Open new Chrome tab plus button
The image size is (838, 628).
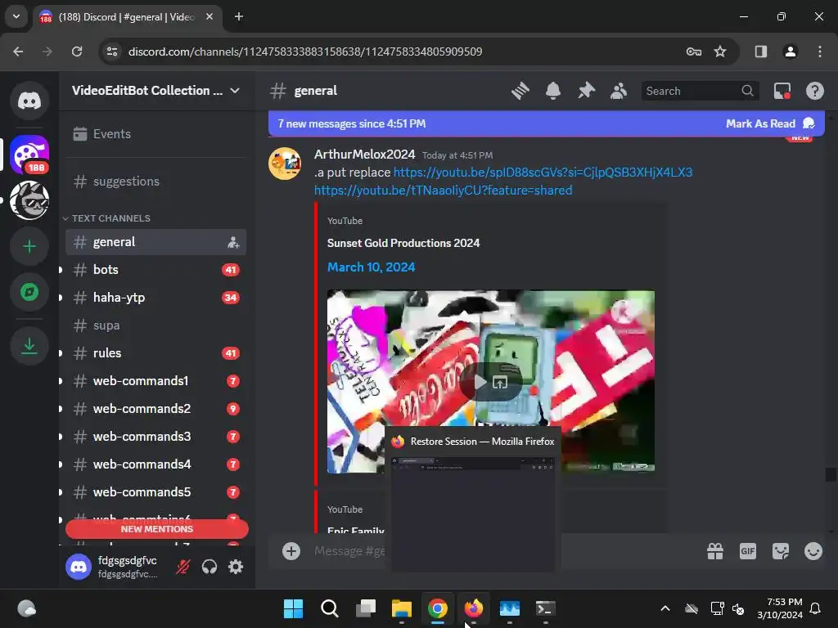click(239, 16)
